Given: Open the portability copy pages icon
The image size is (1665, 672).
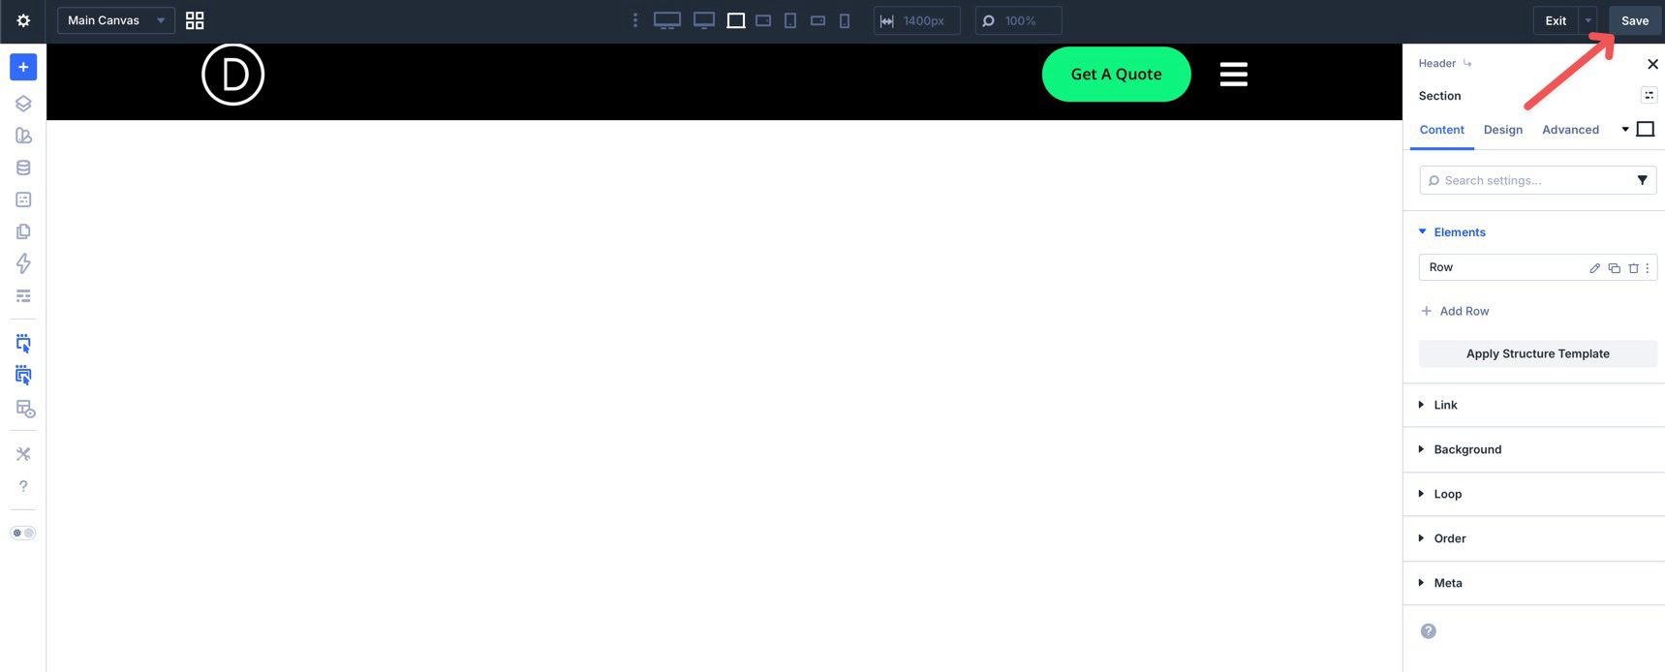Looking at the screenshot, I should (x=23, y=231).
